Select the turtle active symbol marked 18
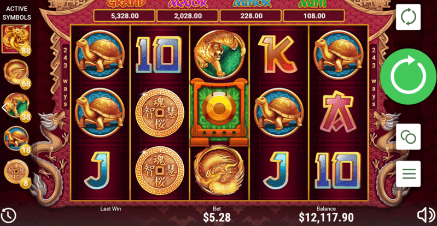The width and height of the screenshot is (437, 226). tap(17, 139)
